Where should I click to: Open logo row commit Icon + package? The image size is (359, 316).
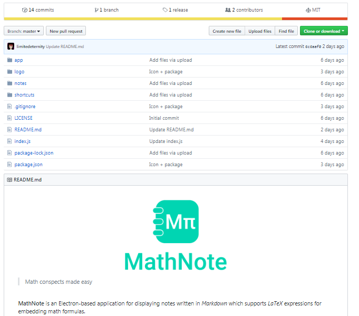[x=166, y=72]
